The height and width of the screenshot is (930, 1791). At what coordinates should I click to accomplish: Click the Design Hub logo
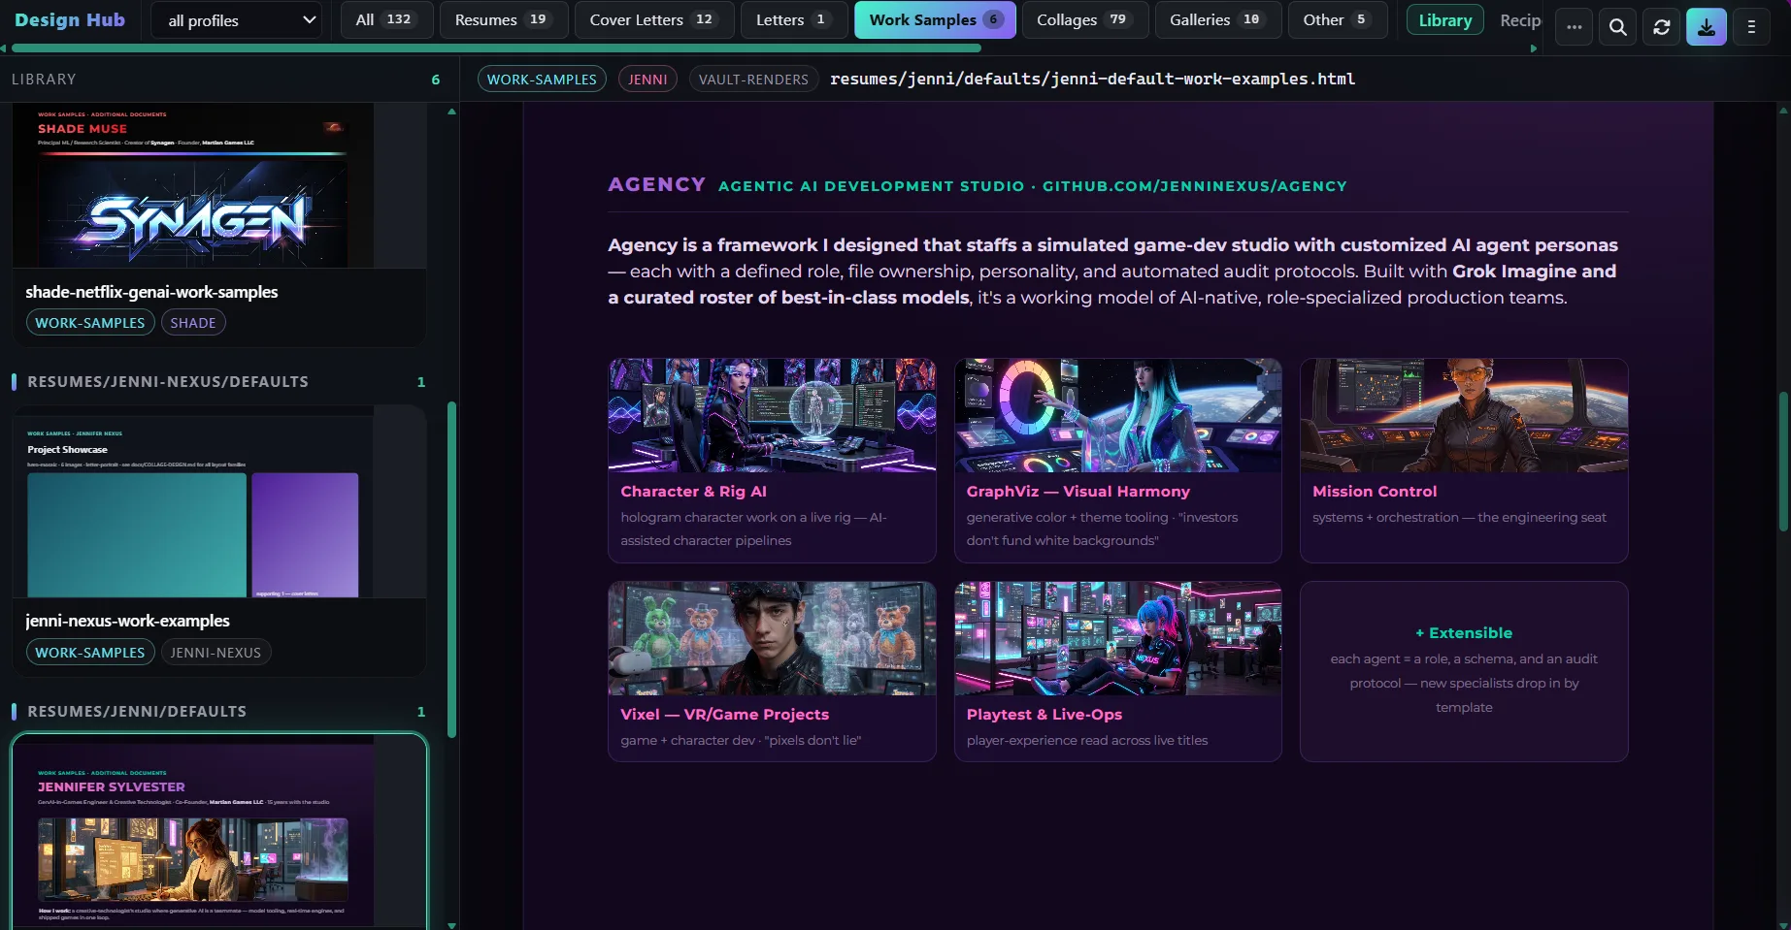coord(70,19)
